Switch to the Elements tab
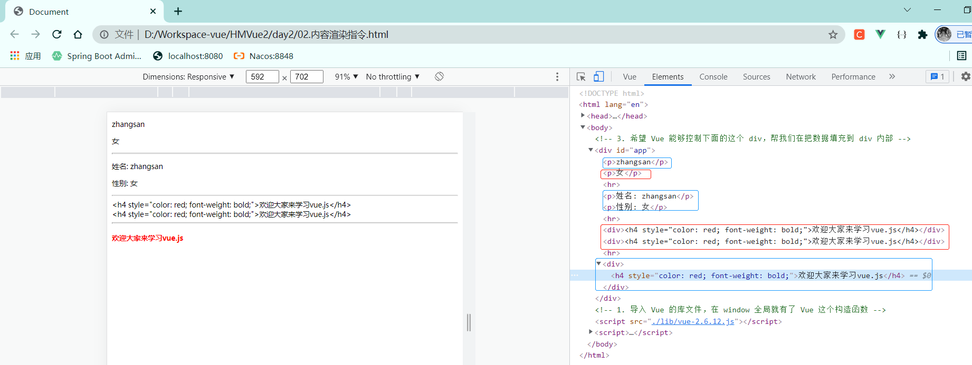 tap(668, 77)
